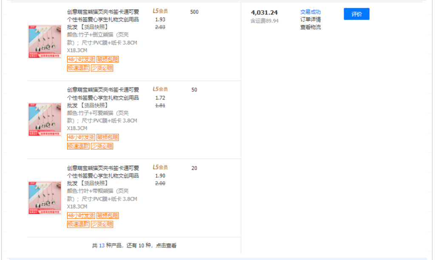Click the blue 评价 button

(356, 14)
